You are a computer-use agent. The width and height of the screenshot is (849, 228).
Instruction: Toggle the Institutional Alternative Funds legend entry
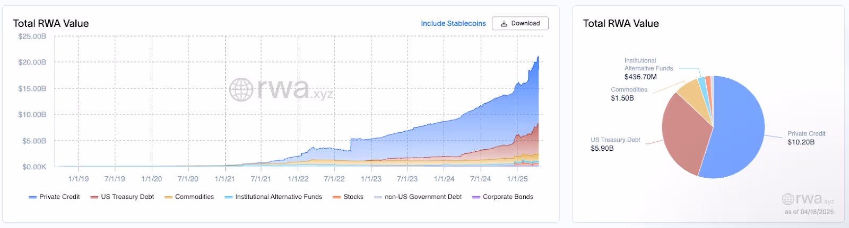coord(273,197)
